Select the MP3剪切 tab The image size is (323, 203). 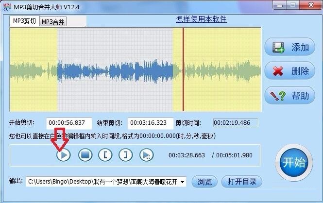(24, 21)
